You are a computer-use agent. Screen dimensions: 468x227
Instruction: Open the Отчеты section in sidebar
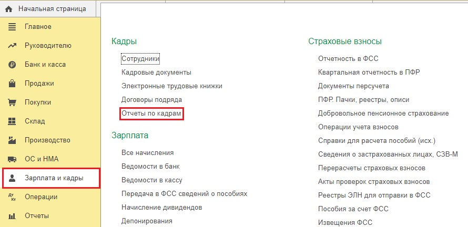point(37,216)
